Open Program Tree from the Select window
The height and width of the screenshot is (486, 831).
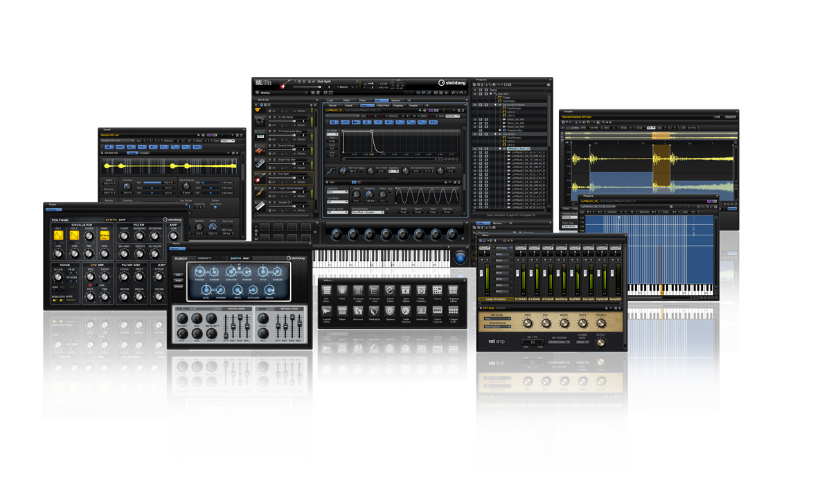[374, 289]
